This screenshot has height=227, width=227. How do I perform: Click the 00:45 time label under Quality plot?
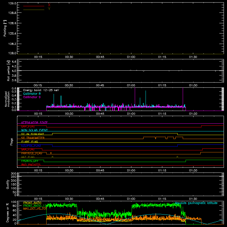click(x=100, y=199)
